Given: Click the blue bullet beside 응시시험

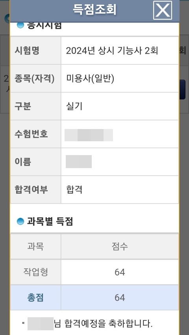Looking at the screenshot, I should tap(20, 25).
